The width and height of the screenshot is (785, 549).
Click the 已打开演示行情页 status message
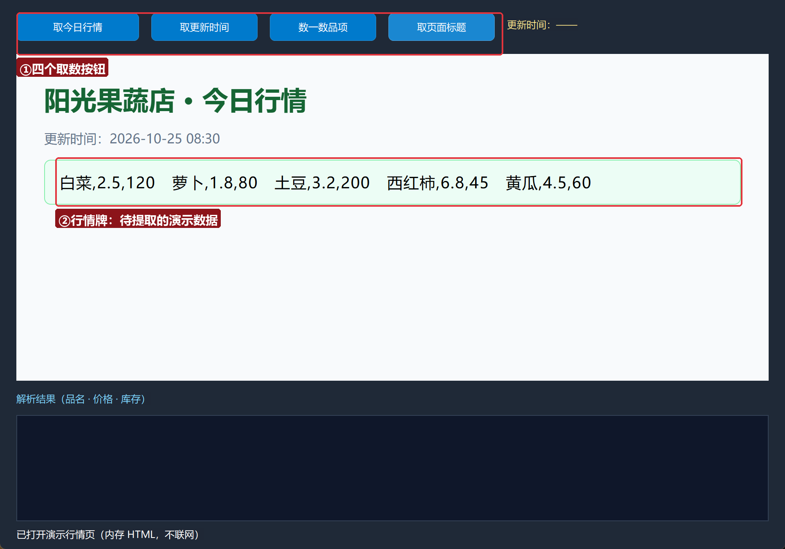108,535
